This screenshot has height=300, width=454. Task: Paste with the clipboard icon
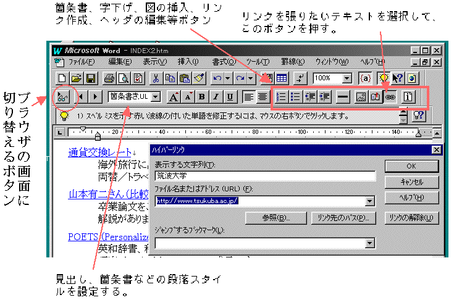(185, 78)
